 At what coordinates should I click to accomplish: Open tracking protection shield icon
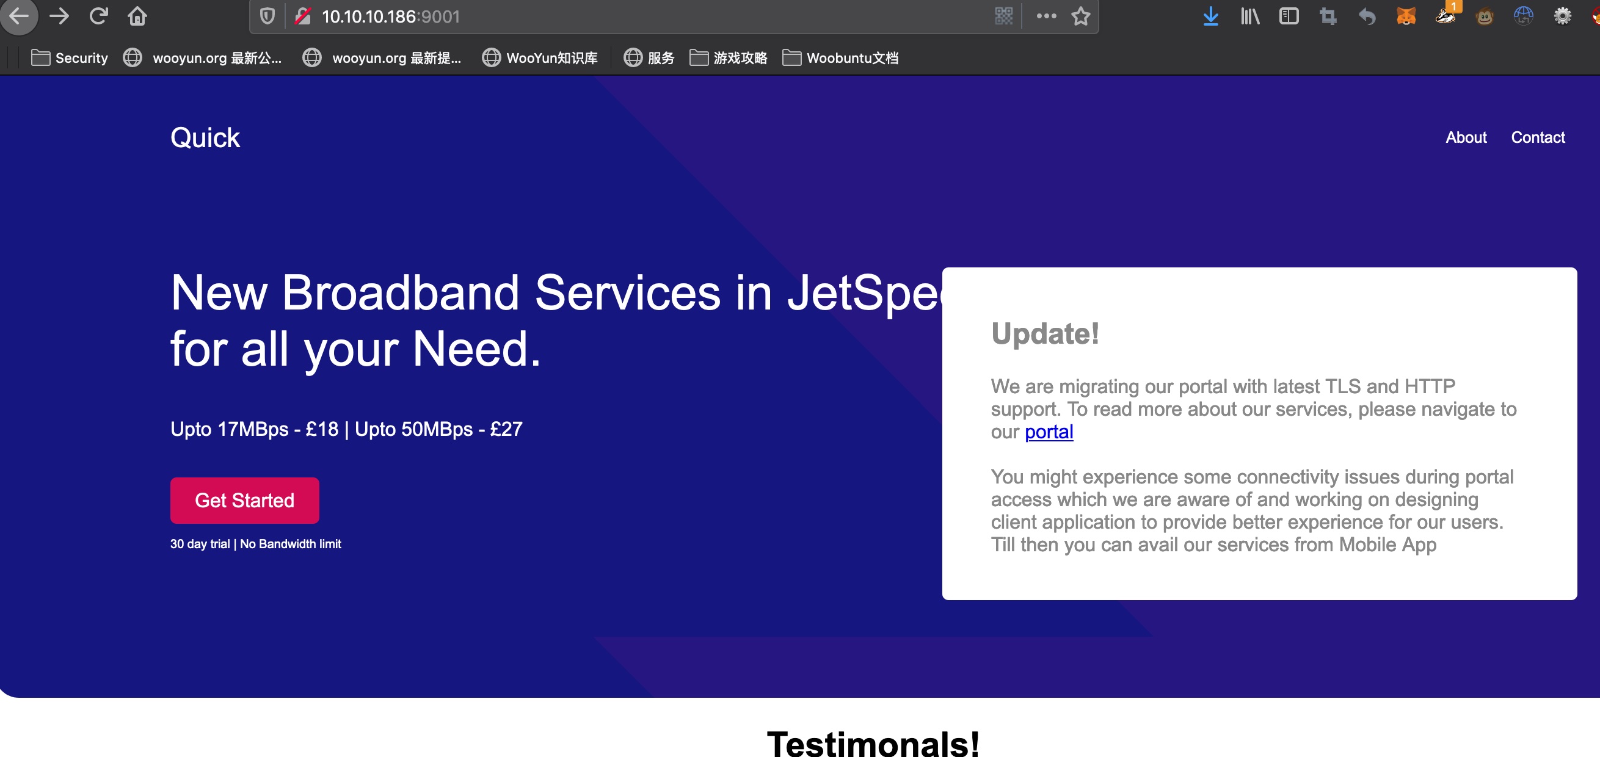point(267,16)
